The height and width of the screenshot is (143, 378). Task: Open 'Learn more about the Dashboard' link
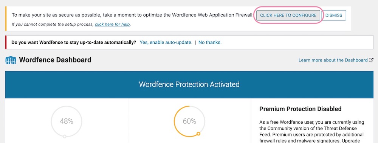[333, 60]
